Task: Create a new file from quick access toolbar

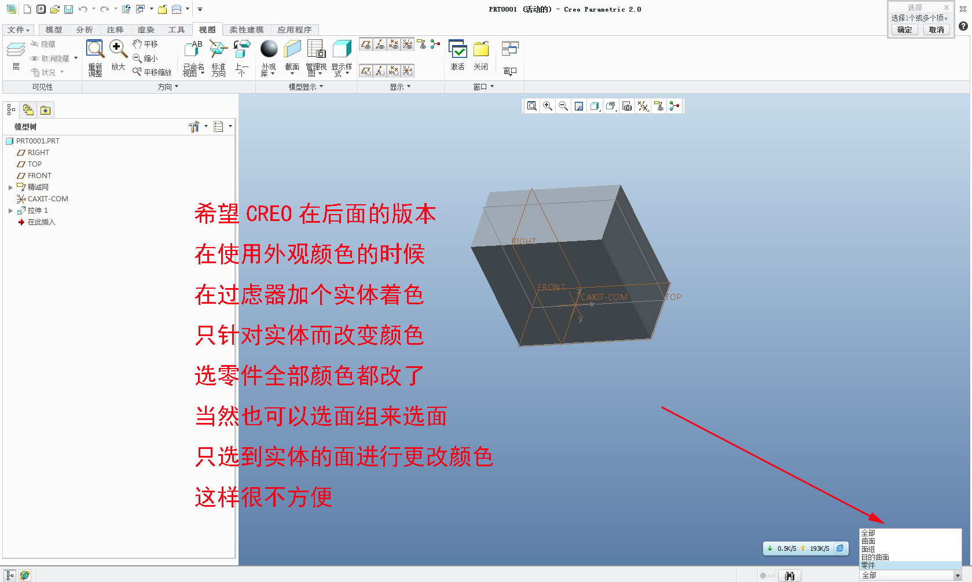Action: (27, 9)
